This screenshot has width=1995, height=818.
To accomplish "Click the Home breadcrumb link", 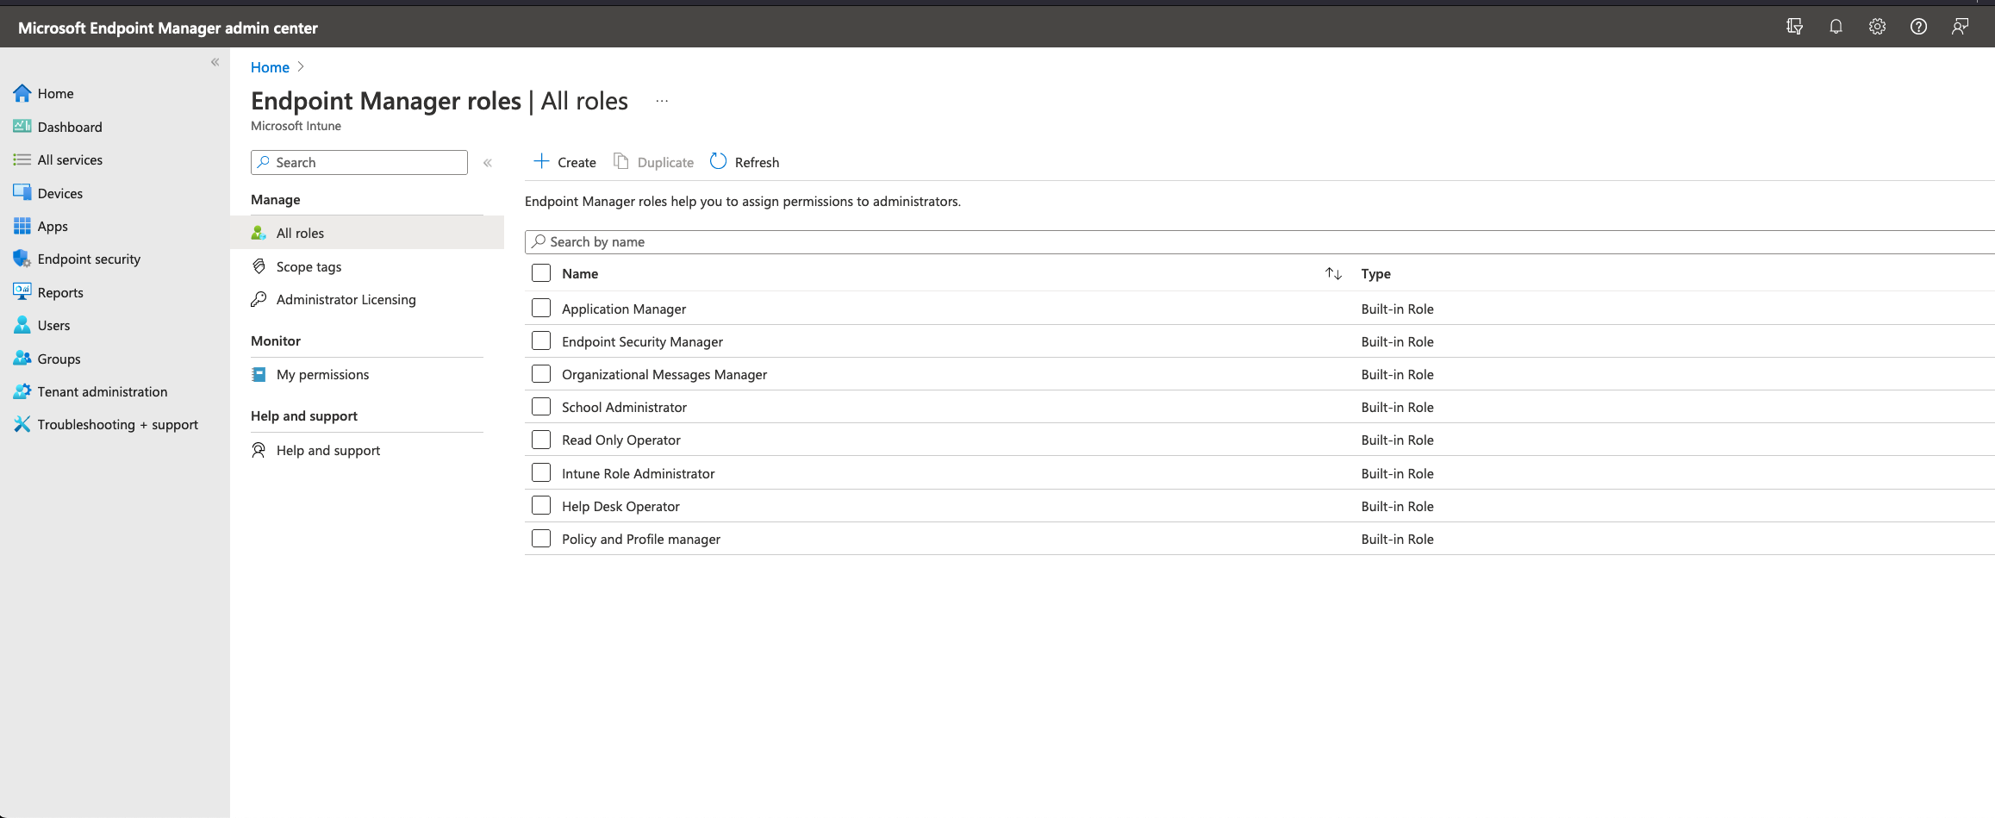I will [x=270, y=67].
